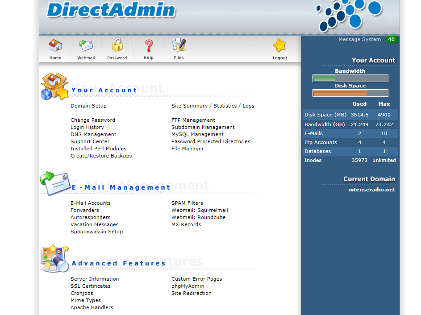
Task: Click the E-Mail Management envelope icon
Action: pyautogui.click(x=55, y=183)
